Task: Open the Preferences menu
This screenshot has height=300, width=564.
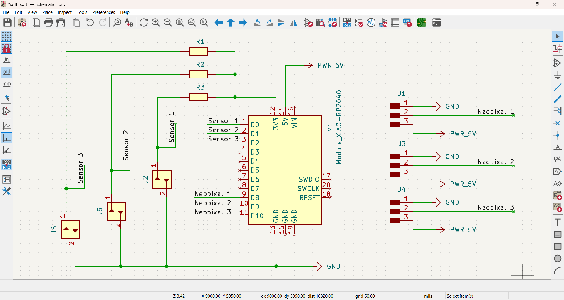Action: [104, 12]
